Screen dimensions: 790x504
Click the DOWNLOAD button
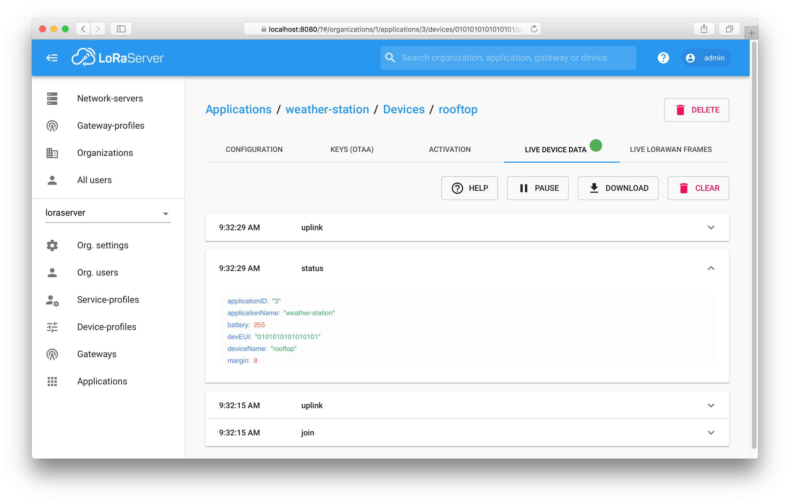[618, 188]
